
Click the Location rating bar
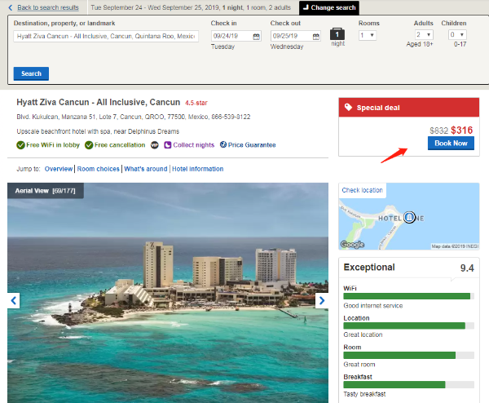point(408,325)
